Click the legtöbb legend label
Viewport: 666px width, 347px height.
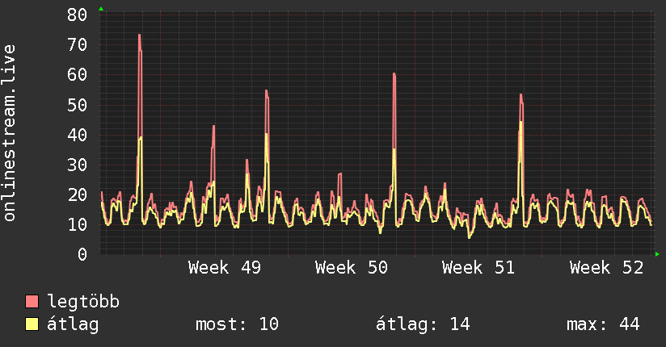pyautogui.click(x=83, y=301)
